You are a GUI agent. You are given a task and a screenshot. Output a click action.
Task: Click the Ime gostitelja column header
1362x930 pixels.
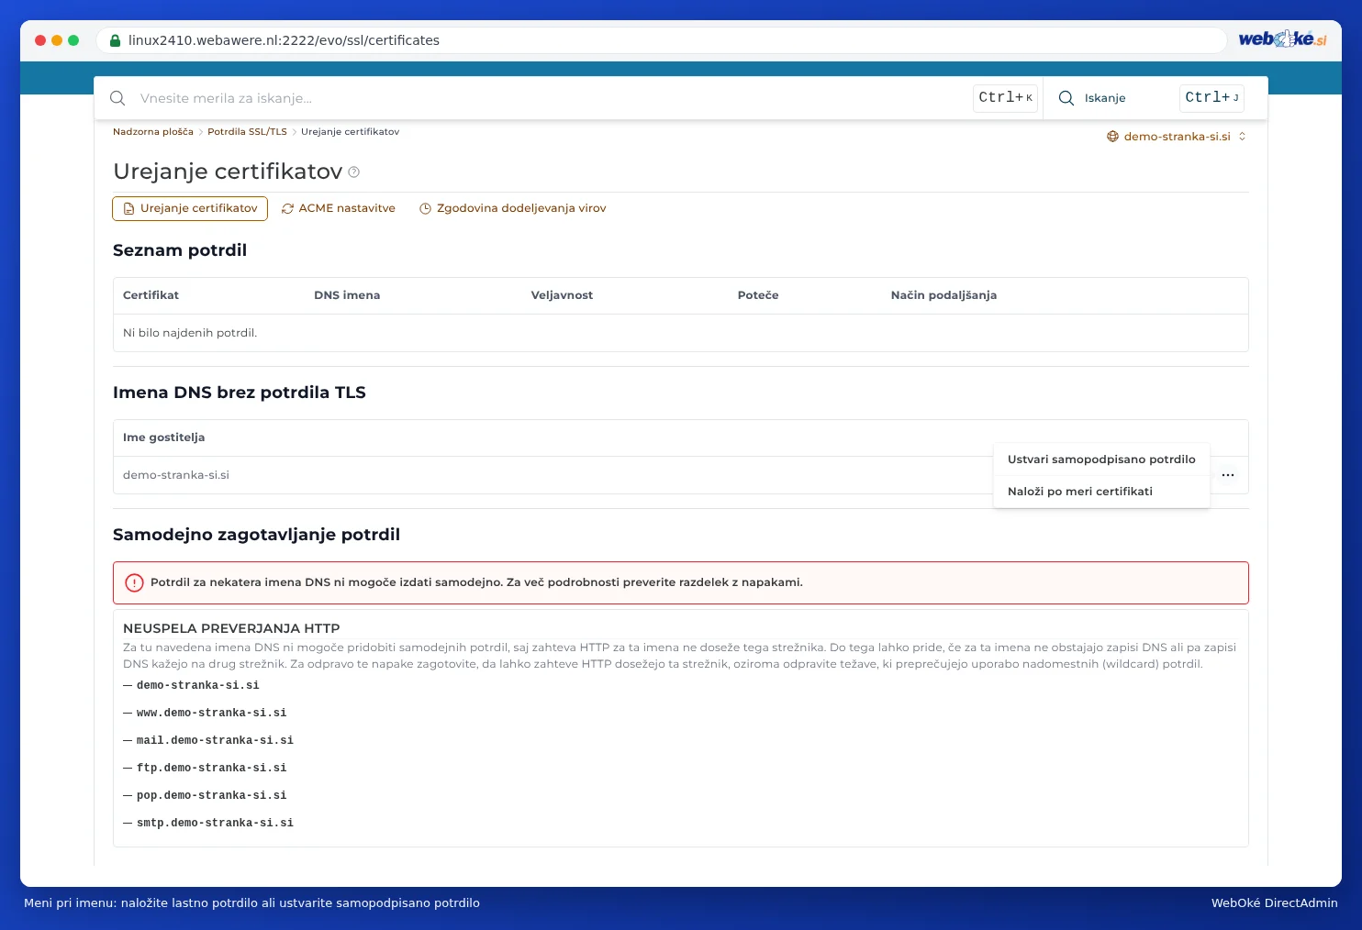pos(163,437)
